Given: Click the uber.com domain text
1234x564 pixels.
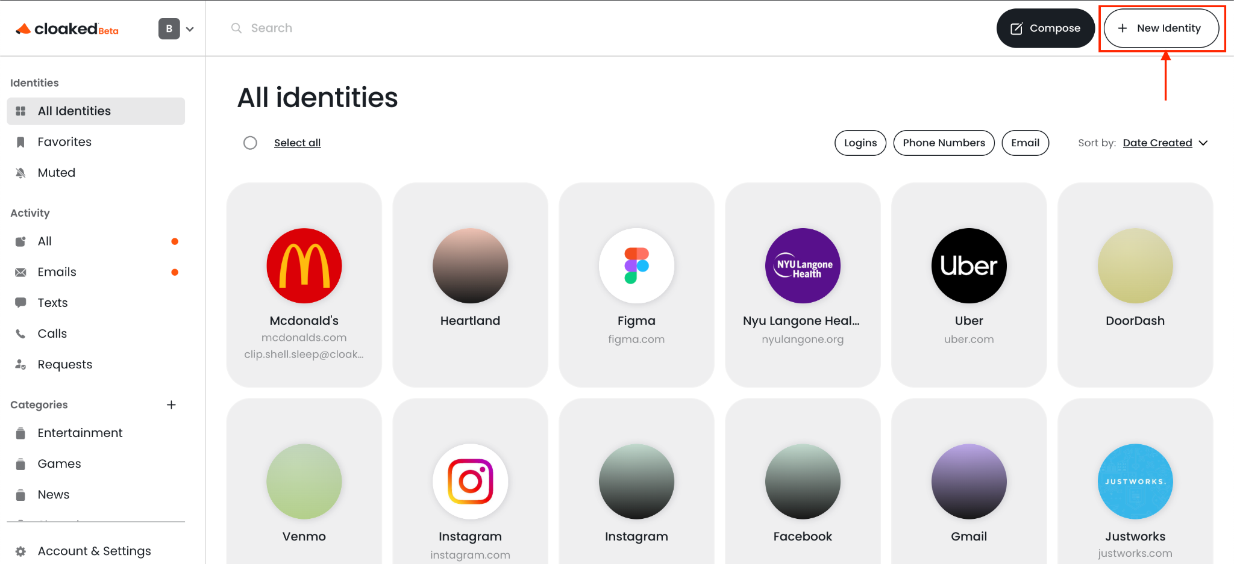Looking at the screenshot, I should point(969,339).
